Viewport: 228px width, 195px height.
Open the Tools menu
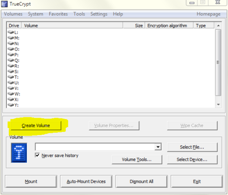[79, 14]
